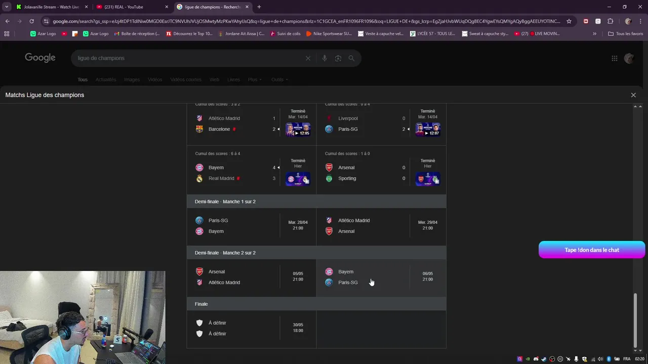Play the Liverpool vs Paris-SG highlight video
The height and width of the screenshot is (364, 648).
click(x=427, y=129)
